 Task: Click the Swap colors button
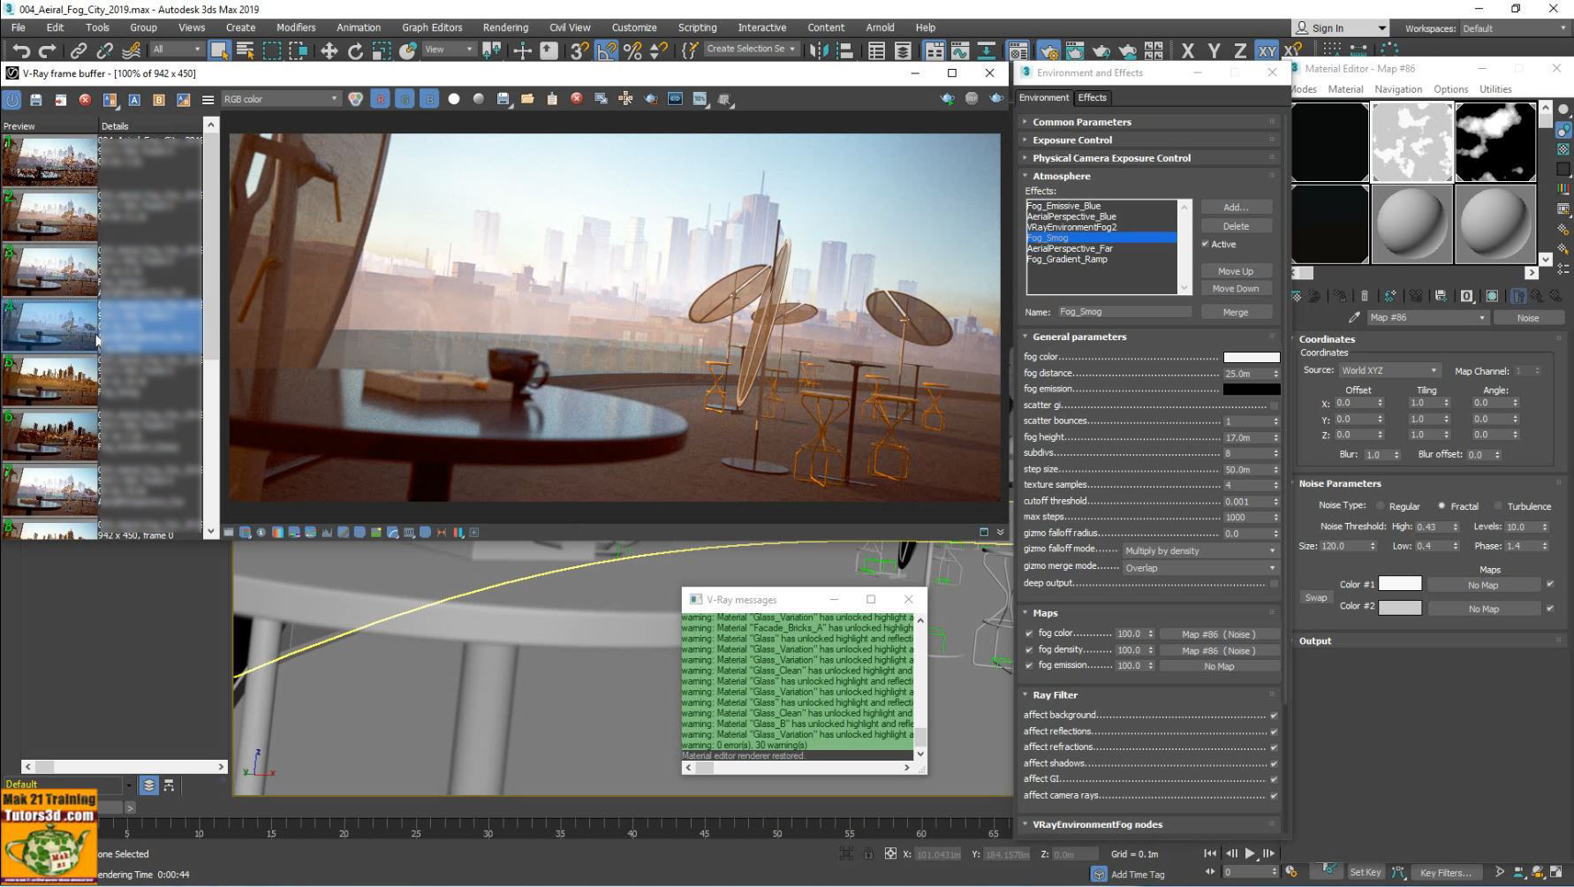point(1316,597)
